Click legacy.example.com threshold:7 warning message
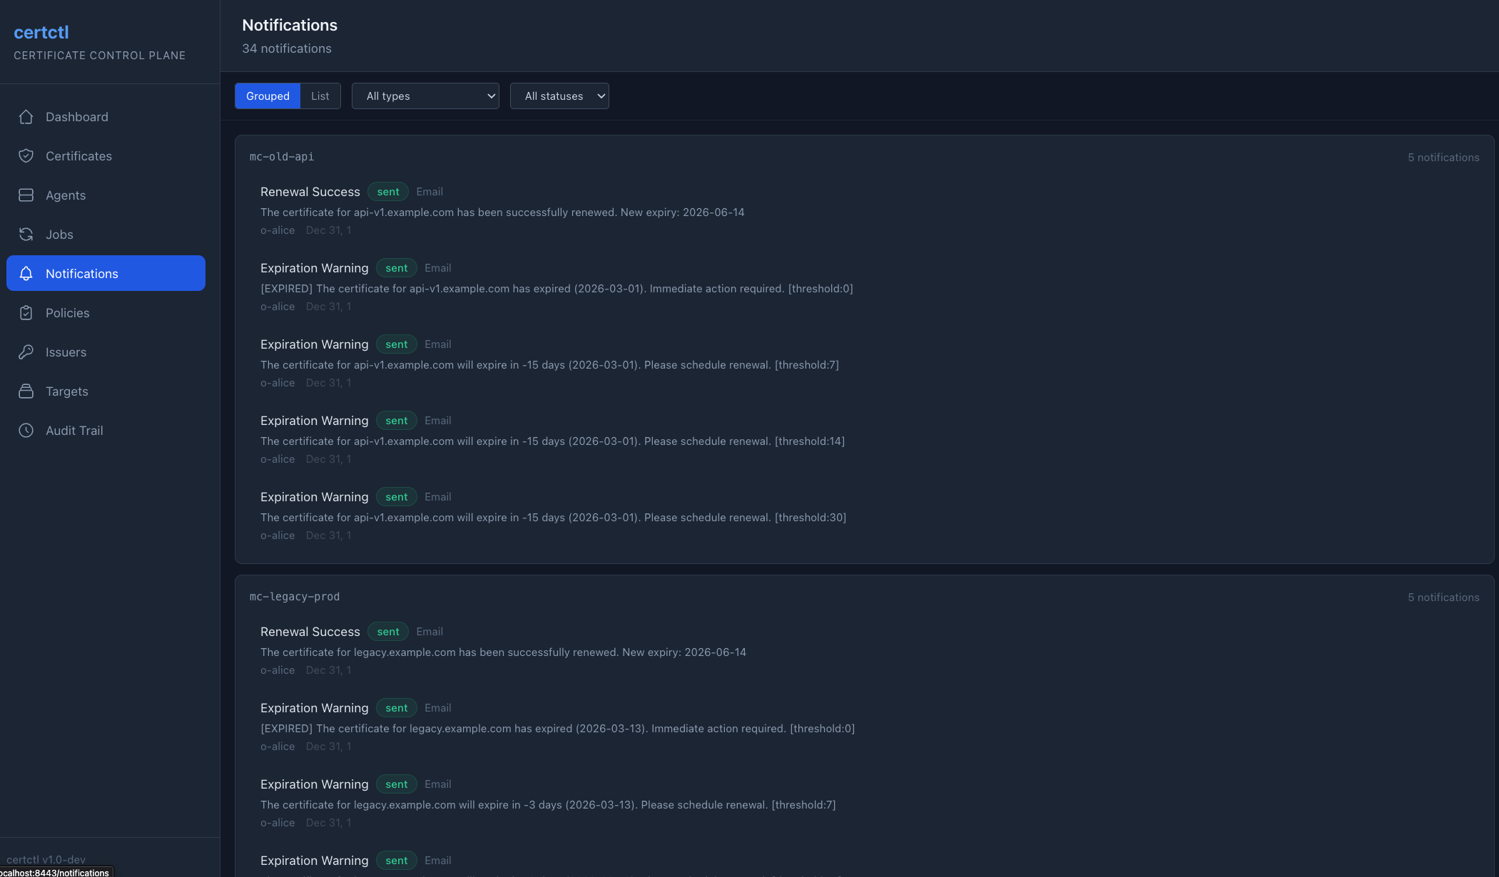 pyautogui.click(x=548, y=805)
